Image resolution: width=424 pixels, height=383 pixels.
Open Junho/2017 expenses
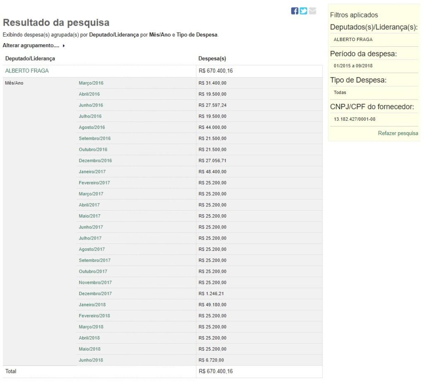click(91, 227)
